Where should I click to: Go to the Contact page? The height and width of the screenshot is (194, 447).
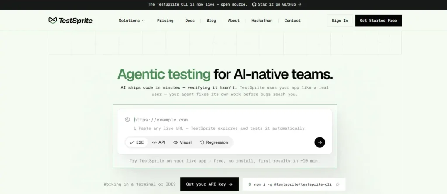tap(292, 21)
